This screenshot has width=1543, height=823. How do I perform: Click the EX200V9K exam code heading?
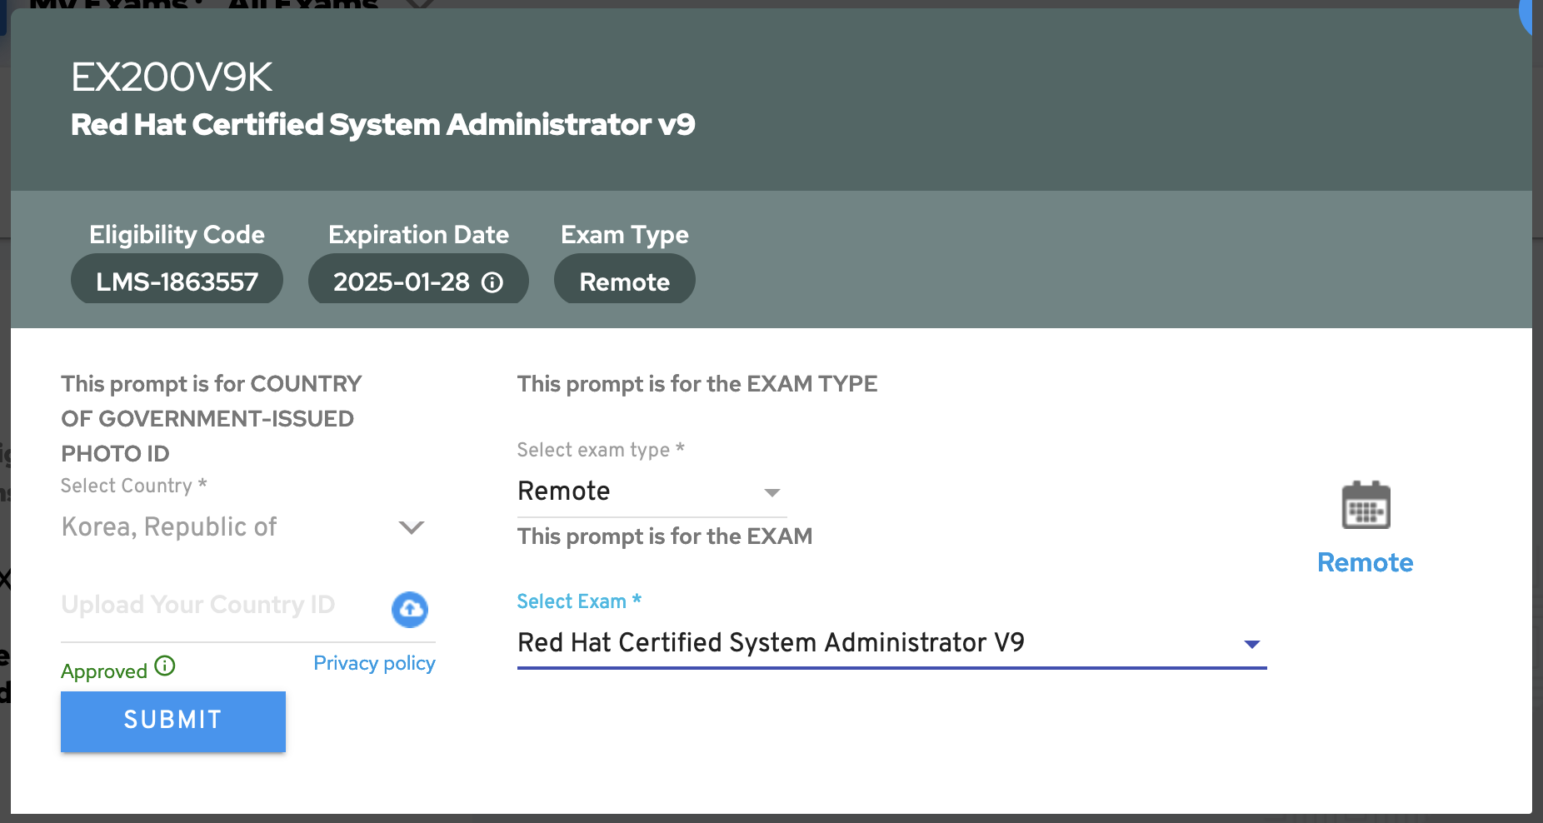click(x=172, y=77)
